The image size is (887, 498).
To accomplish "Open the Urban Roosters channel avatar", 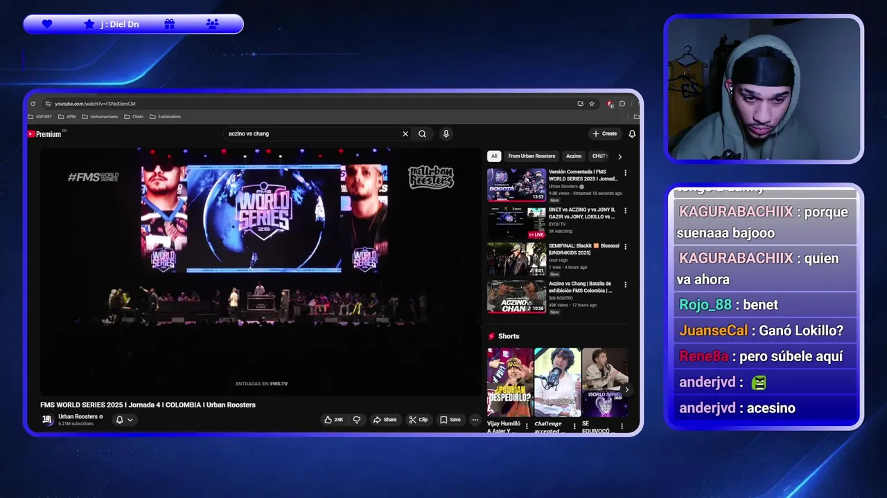I will click(47, 420).
